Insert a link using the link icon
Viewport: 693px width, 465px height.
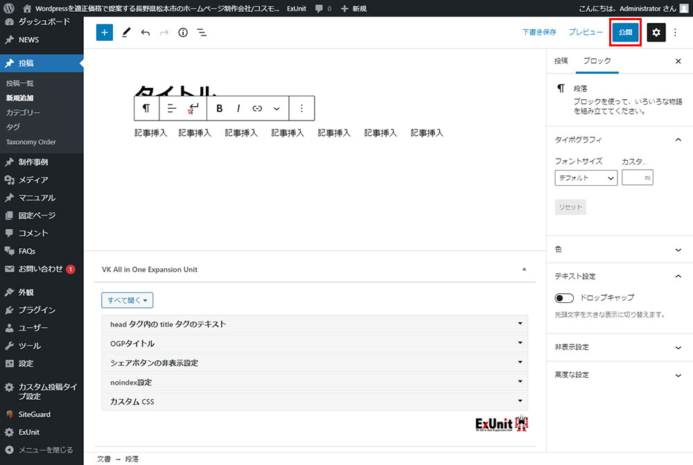click(x=257, y=108)
